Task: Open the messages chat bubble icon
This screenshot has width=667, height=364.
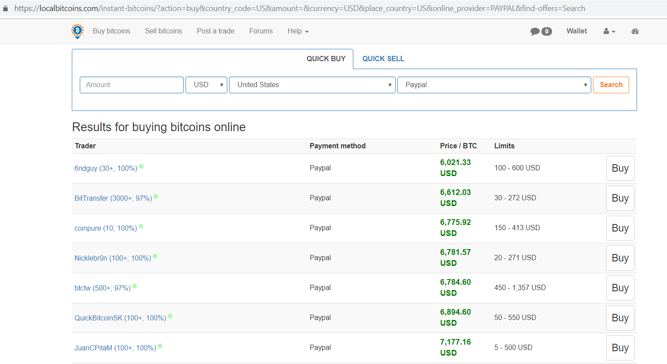Action: tap(535, 31)
